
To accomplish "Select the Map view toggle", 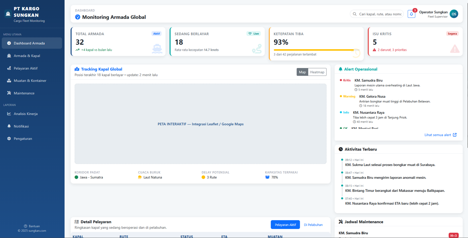I will (302, 72).
